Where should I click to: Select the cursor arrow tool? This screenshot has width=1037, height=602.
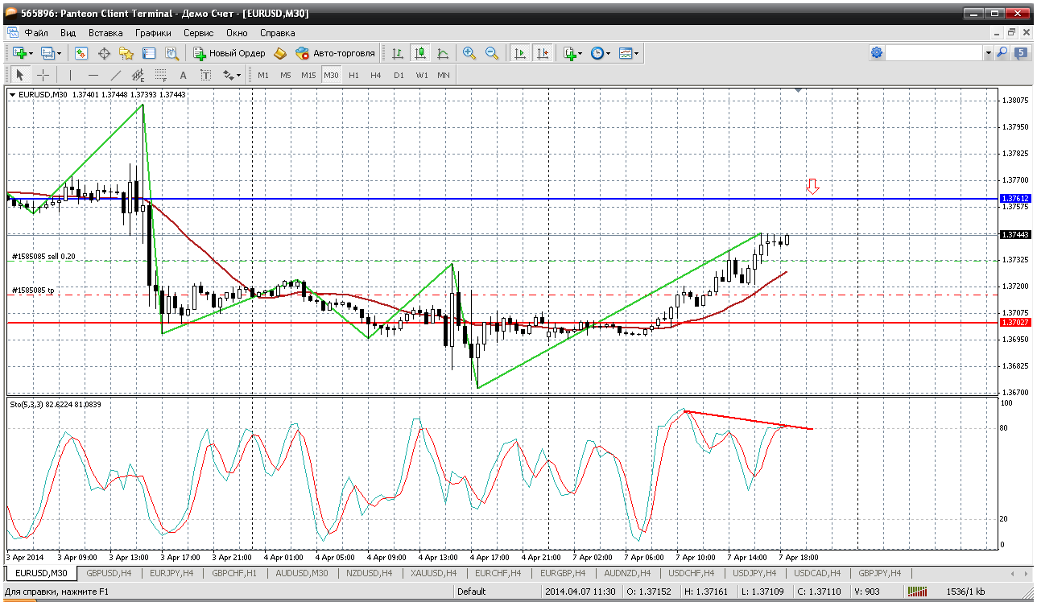20,75
